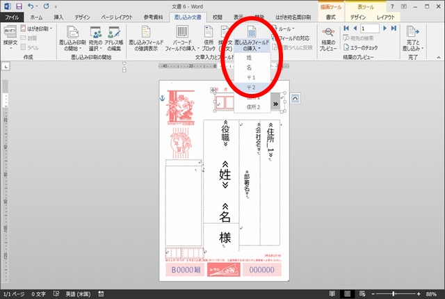This screenshot has height=299, width=445.
Task: Open the 挨拶文 greeting icon button
Action: point(10,37)
